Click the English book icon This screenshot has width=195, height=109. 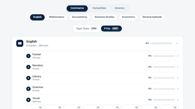point(20,43)
